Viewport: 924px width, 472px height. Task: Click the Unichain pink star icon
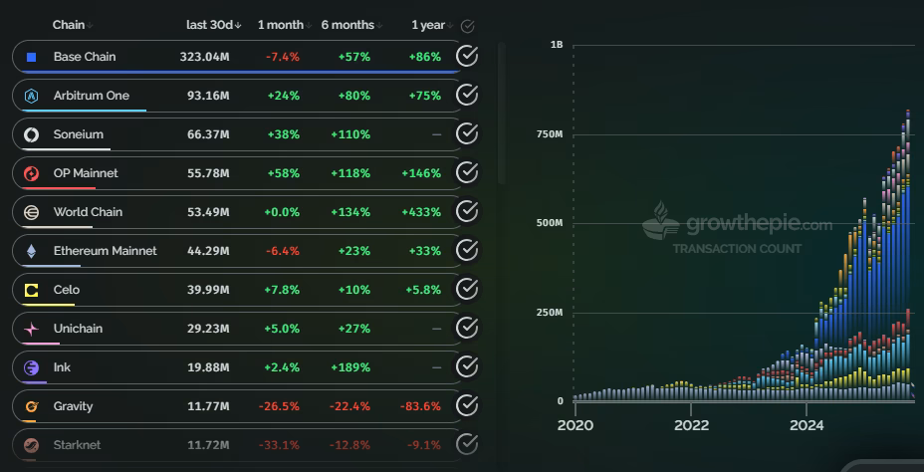[x=31, y=330]
